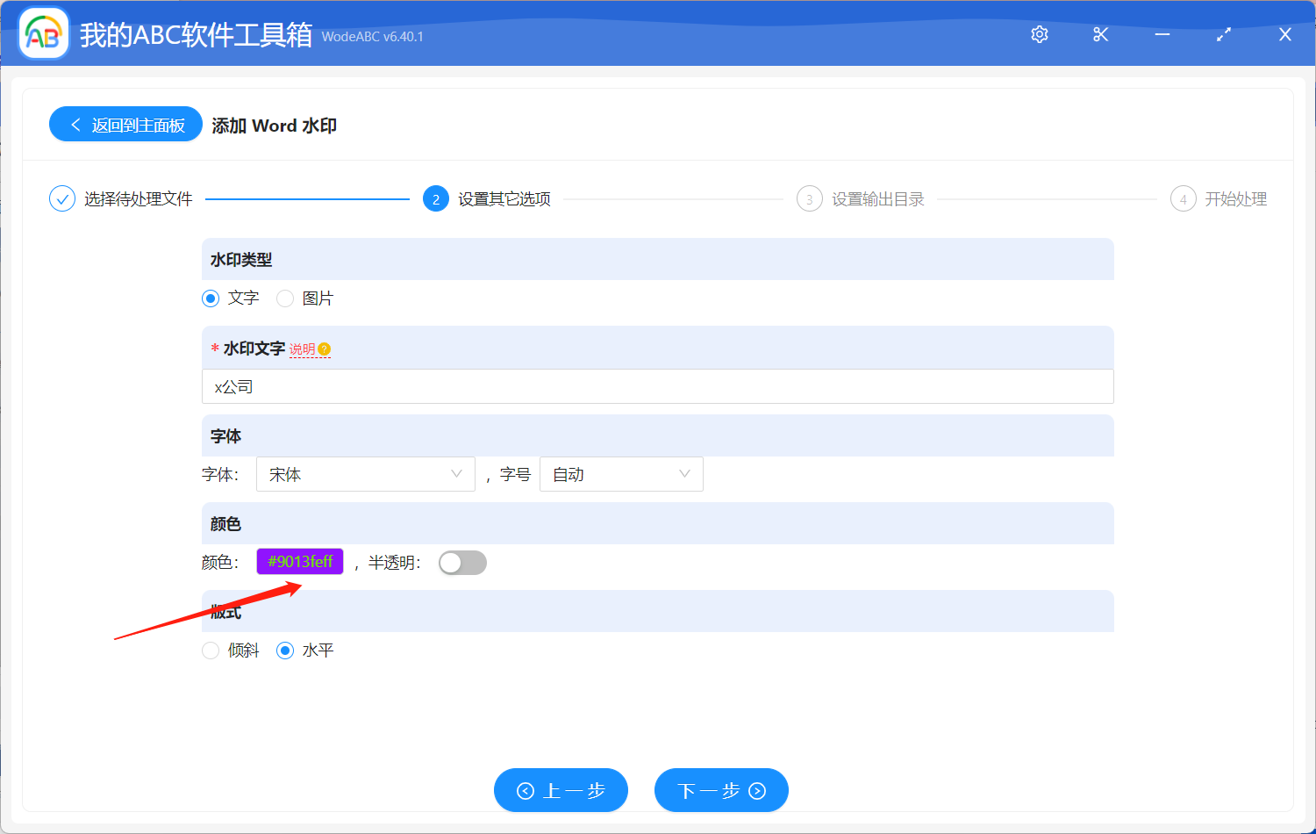
Task: Click the watermark text field containing x公司
Action: click(x=656, y=386)
